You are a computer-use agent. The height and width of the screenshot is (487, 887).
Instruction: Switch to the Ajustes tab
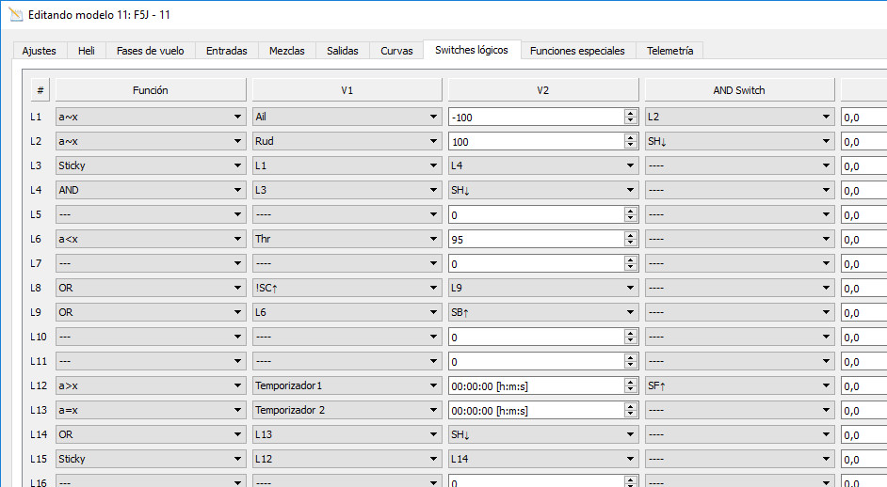click(39, 51)
